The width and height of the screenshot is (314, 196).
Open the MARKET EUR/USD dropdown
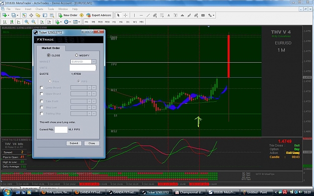pyautogui.click(x=94, y=62)
